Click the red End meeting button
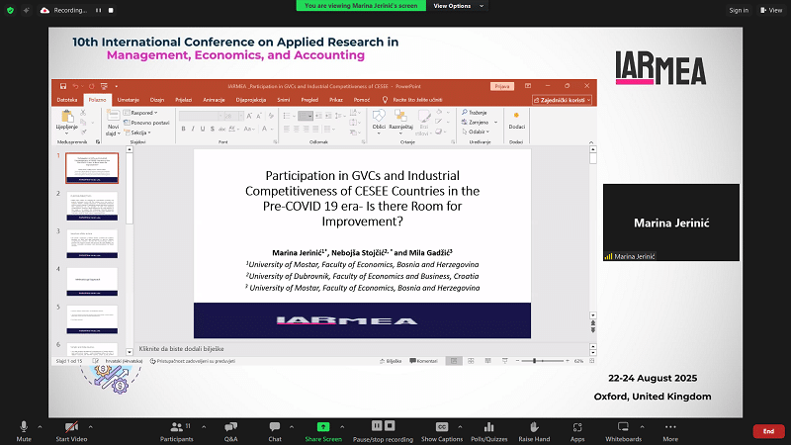 pos(767,431)
